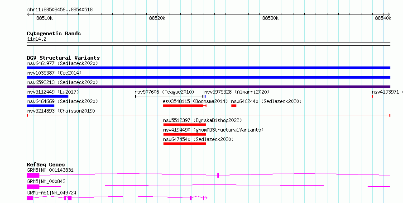Select the magenta exon block of GRM5|NM_000842
Viewport: 403px width, 203px height.
tap(33, 187)
